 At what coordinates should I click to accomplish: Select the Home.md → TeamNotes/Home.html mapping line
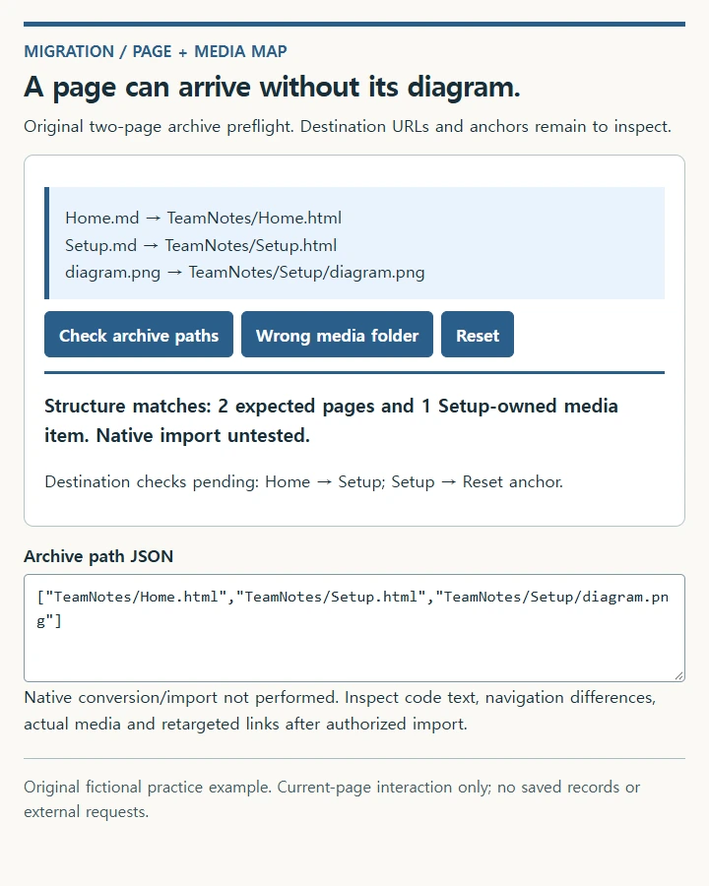point(203,218)
